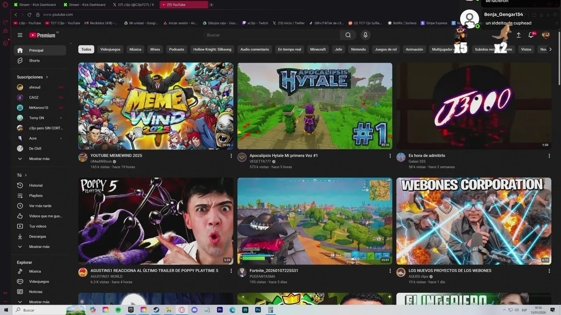Open YouTube notifications bell

point(531,35)
